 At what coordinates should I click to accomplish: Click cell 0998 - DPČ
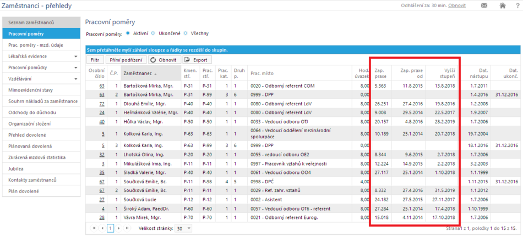[x=300, y=182]
